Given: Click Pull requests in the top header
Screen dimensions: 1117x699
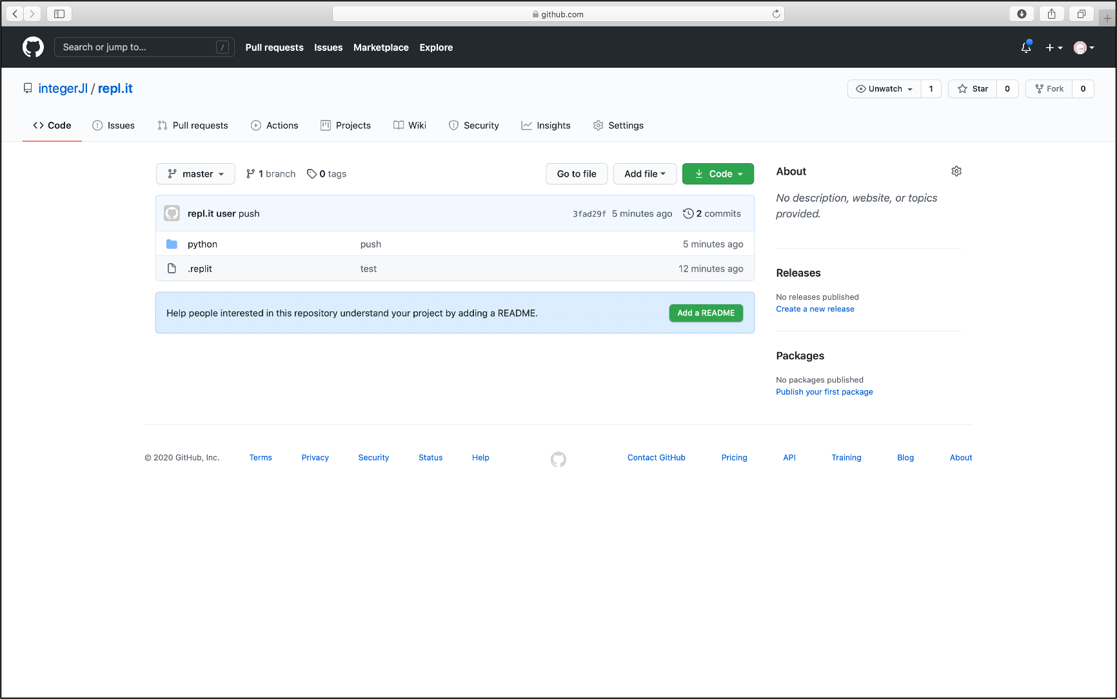Looking at the screenshot, I should (274, 47).
